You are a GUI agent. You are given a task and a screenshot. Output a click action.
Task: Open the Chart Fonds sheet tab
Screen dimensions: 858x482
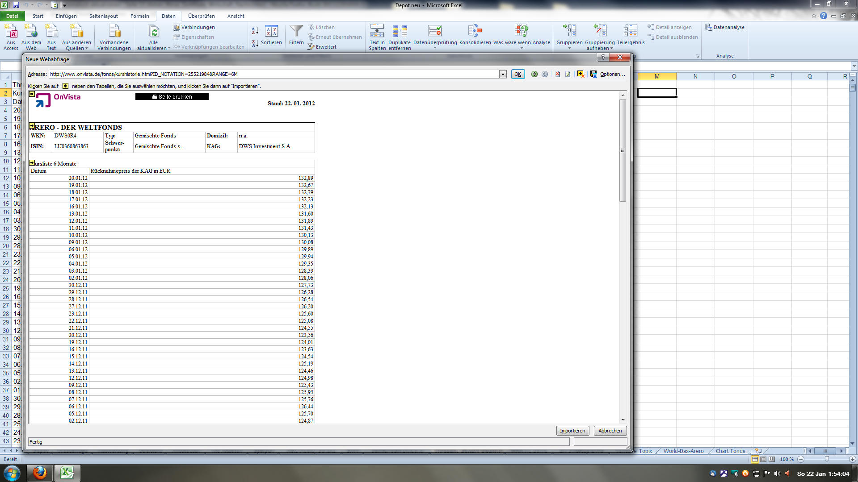coord(730,451)
